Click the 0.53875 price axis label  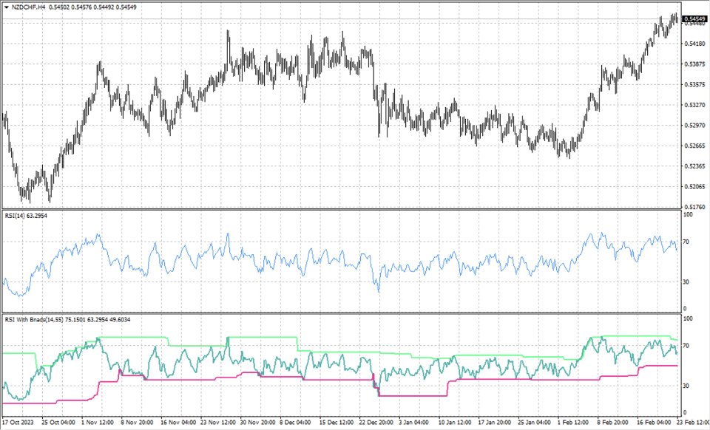click(x=694, y=64)
